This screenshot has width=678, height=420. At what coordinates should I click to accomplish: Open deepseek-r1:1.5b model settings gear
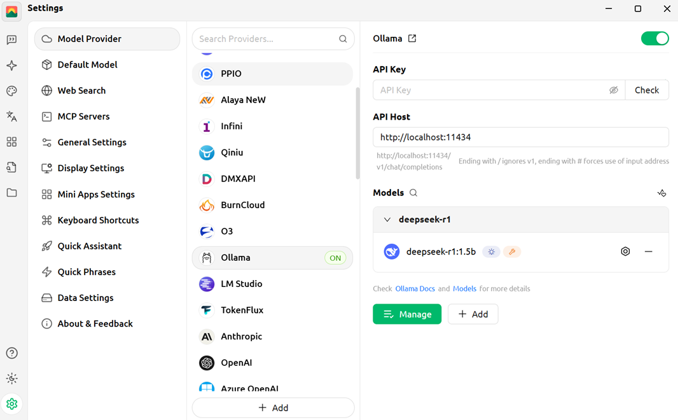point(625,251)
